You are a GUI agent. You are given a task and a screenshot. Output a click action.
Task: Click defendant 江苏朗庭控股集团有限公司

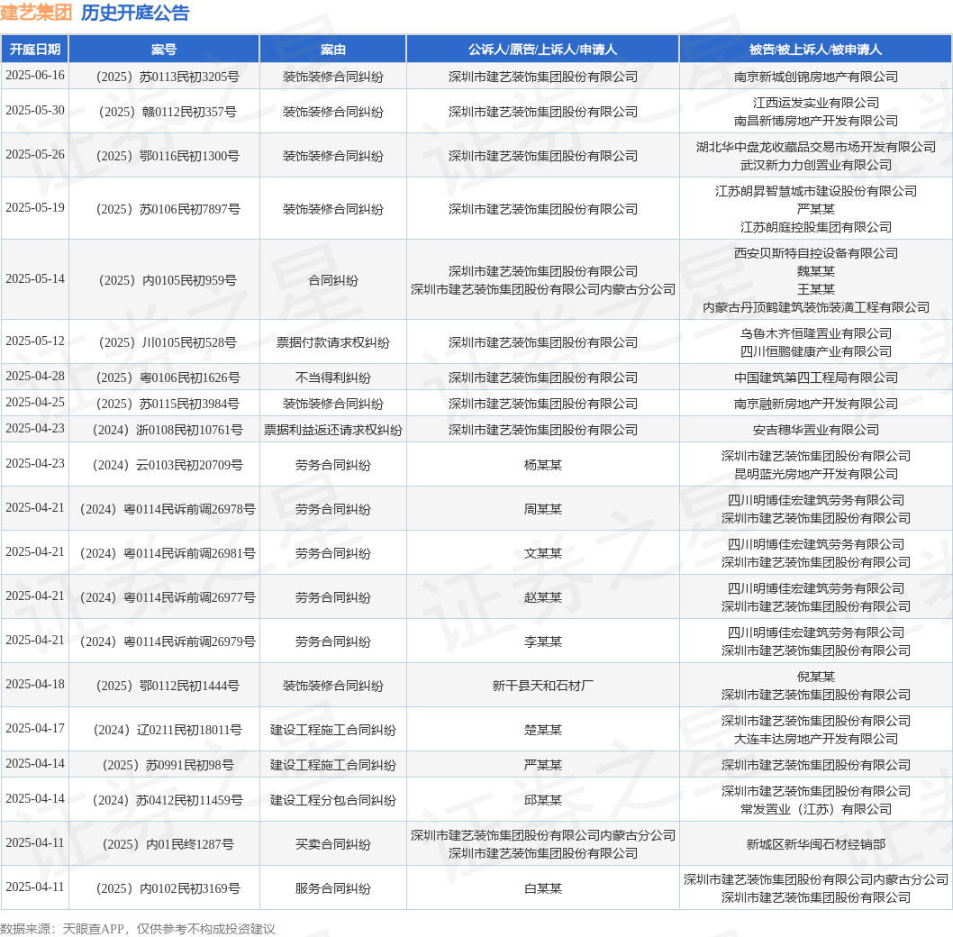click(x=816, y=227)
